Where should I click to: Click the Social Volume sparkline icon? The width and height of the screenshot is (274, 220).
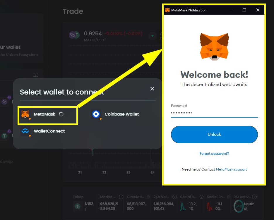pos(183,206)
